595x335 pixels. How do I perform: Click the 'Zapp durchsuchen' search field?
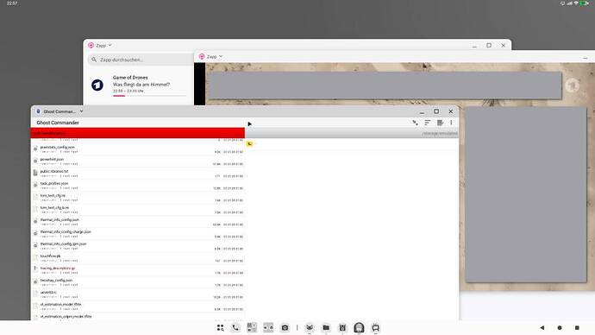pyautogui.click(x=141, y=60)
